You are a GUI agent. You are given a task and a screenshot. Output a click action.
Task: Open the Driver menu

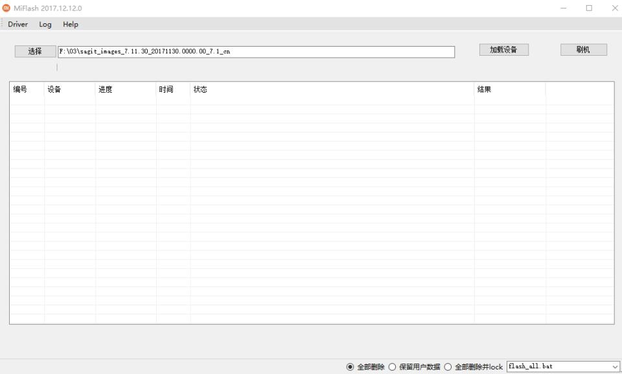pos(17,24)
